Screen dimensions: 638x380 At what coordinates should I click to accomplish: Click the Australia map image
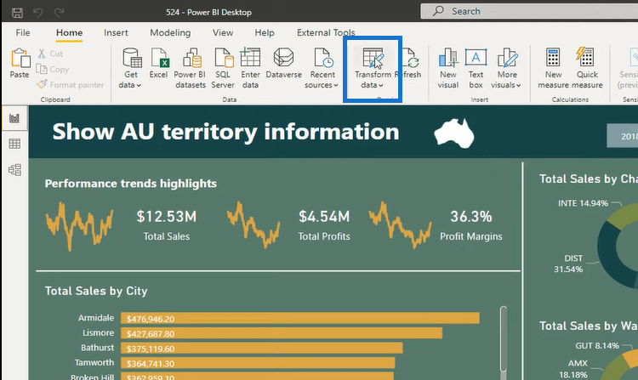click(x=453, y=133)
